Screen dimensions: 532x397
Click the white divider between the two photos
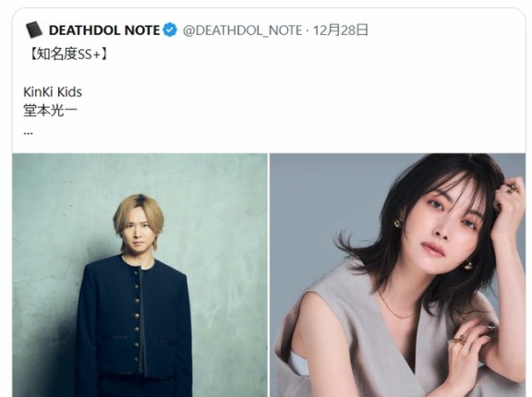269,275
